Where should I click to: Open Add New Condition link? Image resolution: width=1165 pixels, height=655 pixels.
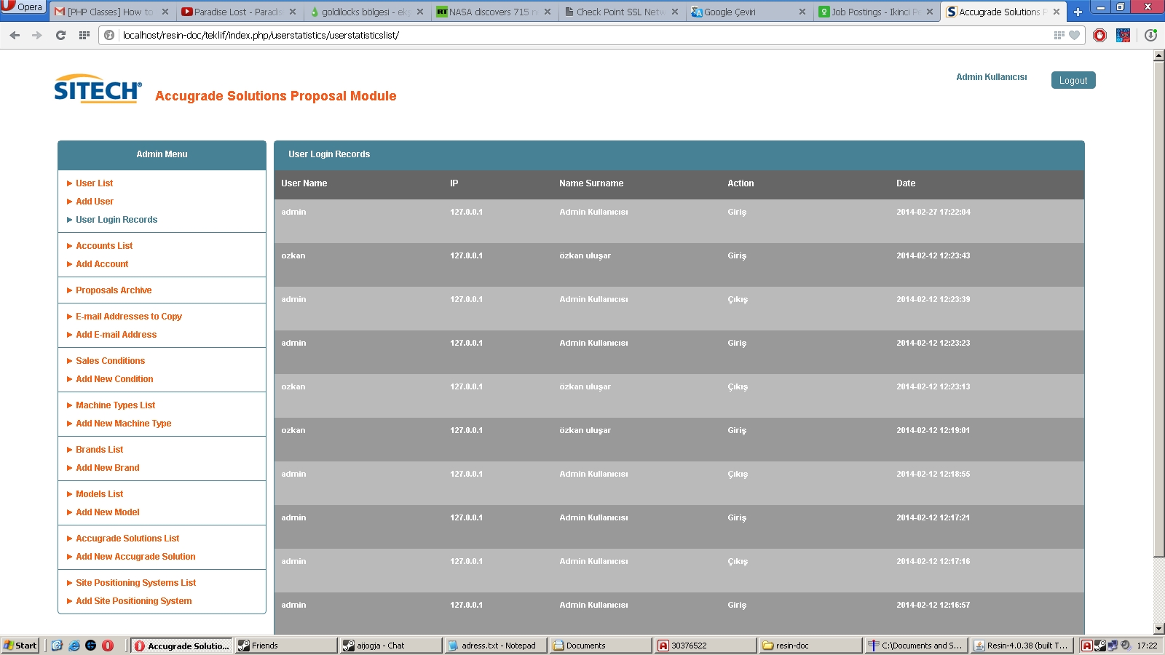pyautogui.click(x=114, y=379)
